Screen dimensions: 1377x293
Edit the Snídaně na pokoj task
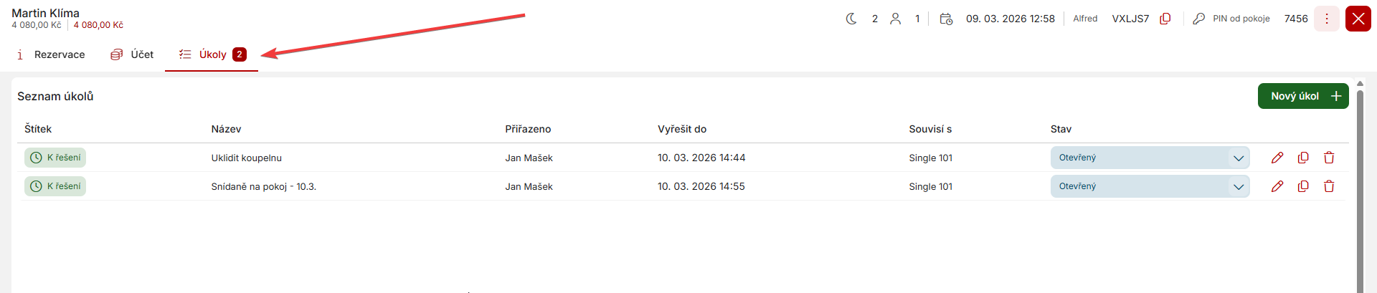[1277, 186]
